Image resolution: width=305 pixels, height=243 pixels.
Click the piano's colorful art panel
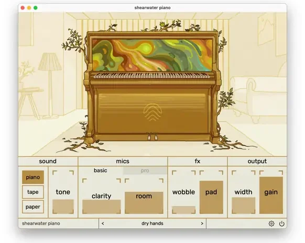tap(152, 55)
